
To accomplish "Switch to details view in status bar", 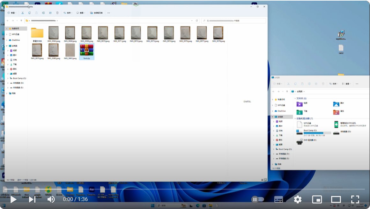I will [263, 180].
